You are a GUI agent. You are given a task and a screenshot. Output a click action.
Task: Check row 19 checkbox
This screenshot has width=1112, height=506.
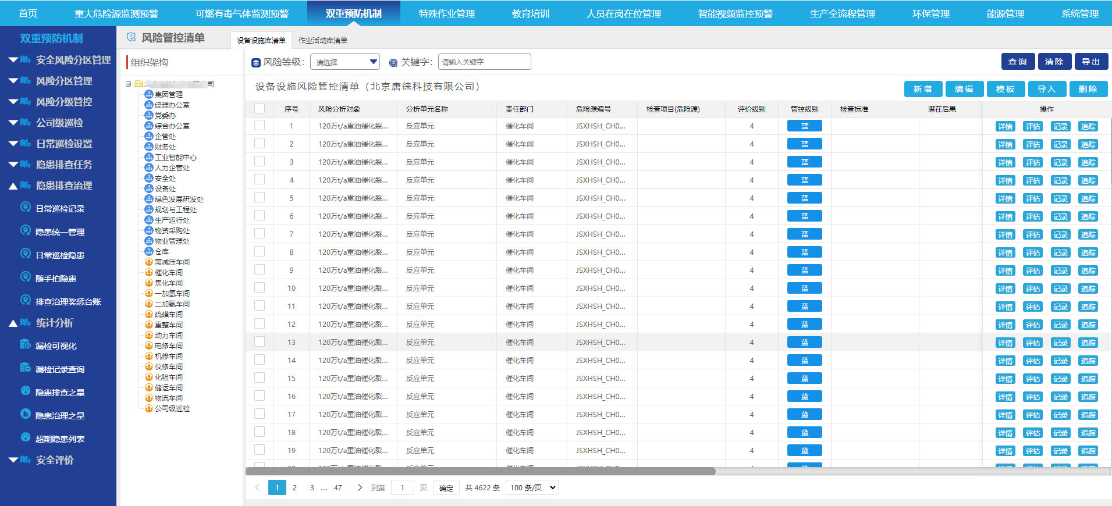[260, 450]
